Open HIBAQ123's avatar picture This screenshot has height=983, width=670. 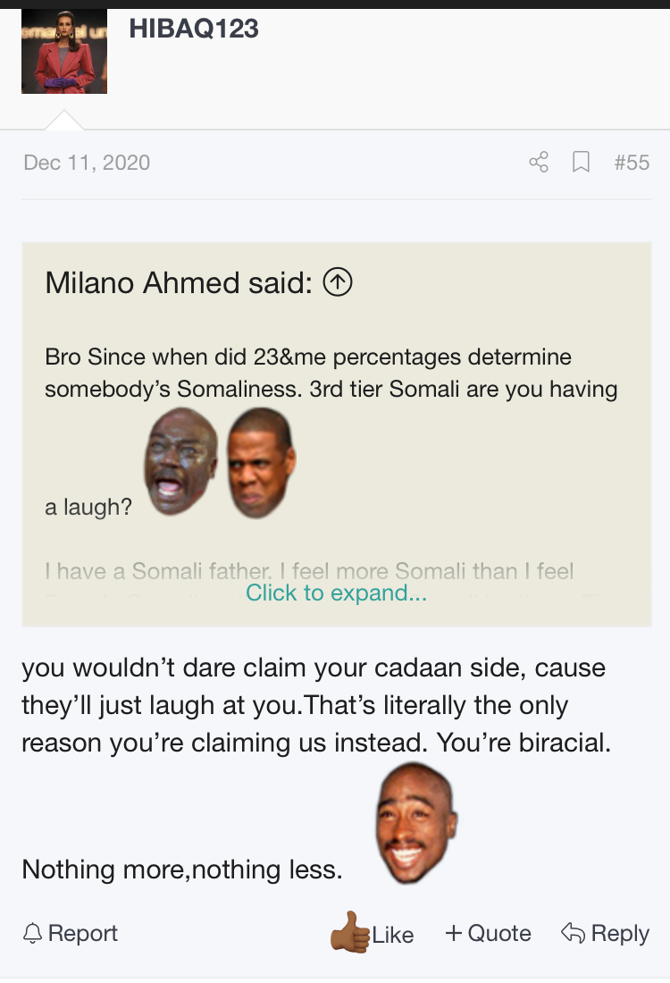point(64,52)
